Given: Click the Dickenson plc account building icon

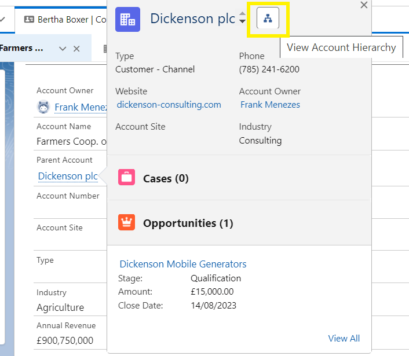Looking at the screenshot, I should pos(128,19).
